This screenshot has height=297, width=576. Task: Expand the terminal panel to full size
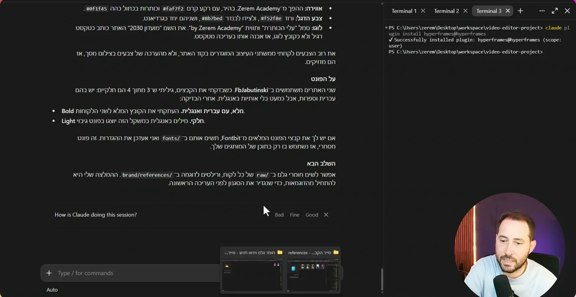(555, 11)
